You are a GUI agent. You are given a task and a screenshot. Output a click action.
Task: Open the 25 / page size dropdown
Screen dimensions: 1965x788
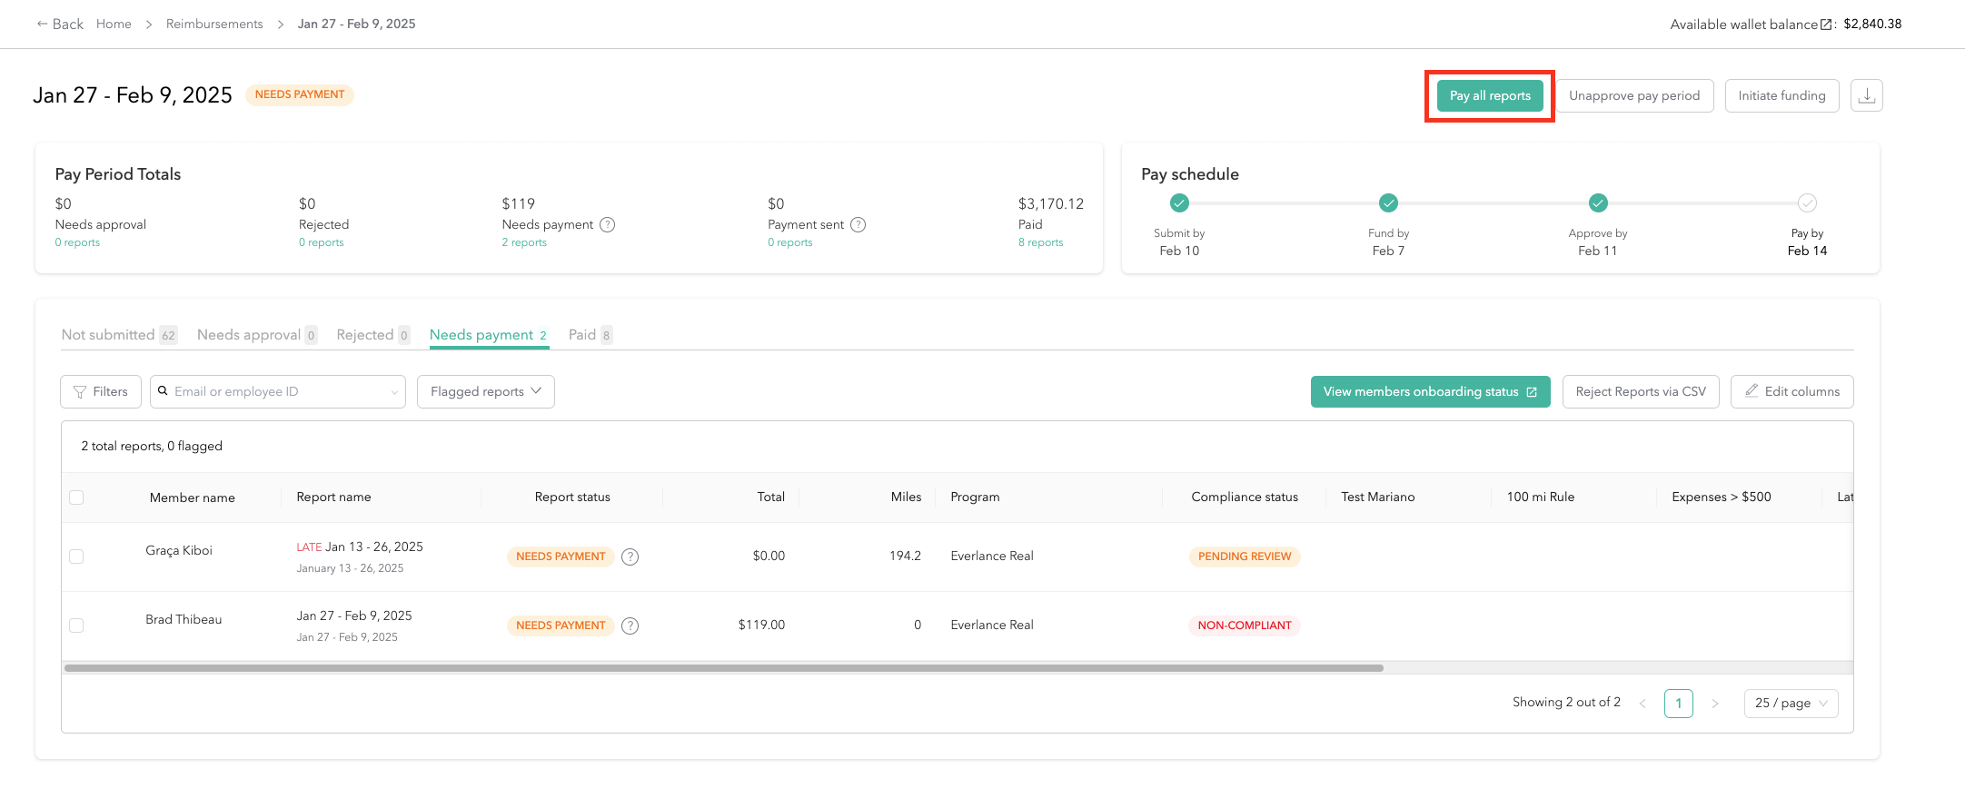(1790, 703)
